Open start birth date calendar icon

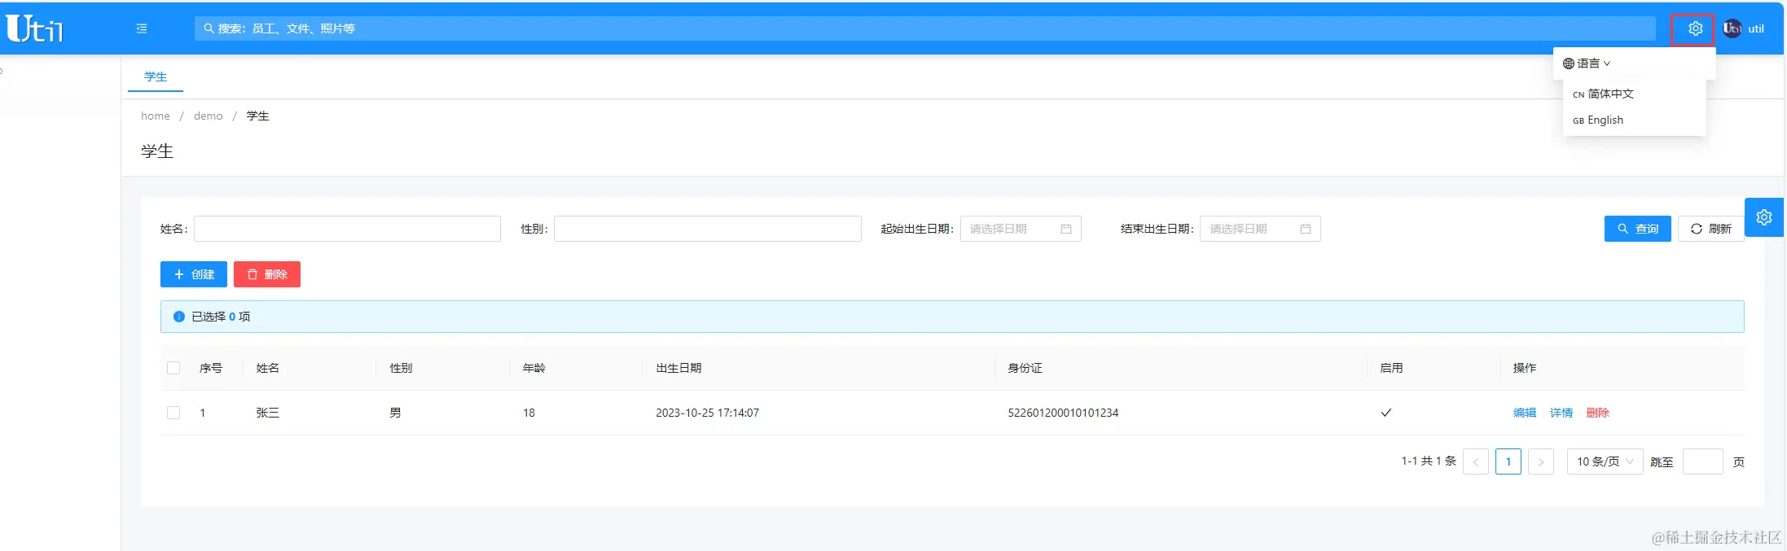pyautogui.click(x=1065, y=229)
